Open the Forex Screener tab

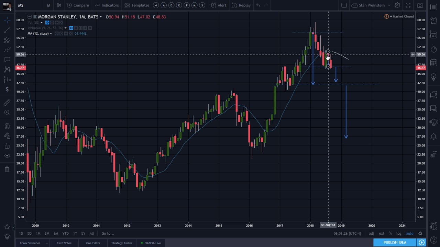[x=30, y=243]
